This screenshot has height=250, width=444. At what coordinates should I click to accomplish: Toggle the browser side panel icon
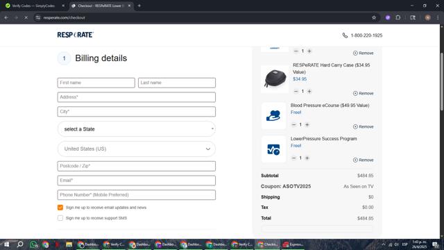(x=413, y=17)
